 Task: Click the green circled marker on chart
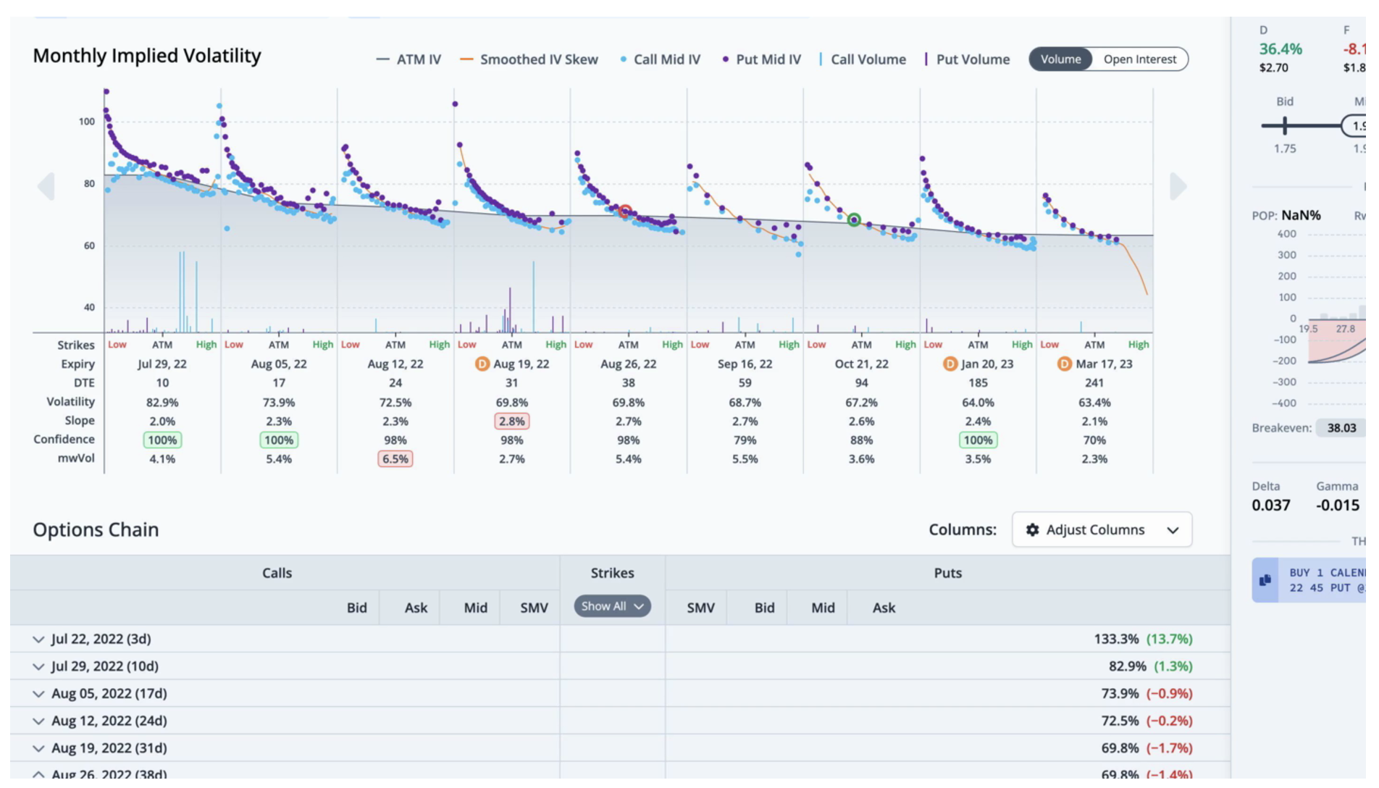tap(854, 219)
